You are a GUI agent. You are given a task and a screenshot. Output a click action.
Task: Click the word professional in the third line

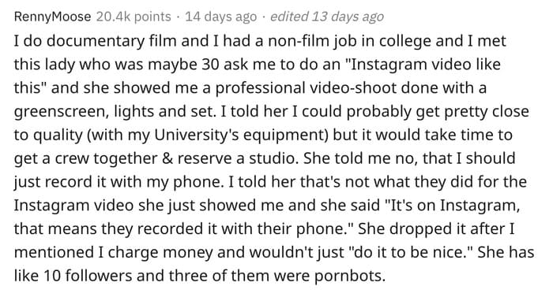260,88
